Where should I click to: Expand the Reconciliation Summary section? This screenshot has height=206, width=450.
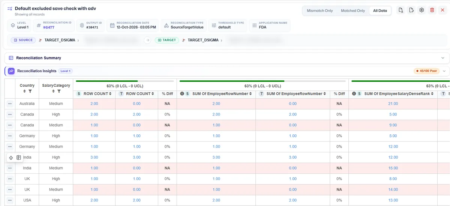click(443, 58)
